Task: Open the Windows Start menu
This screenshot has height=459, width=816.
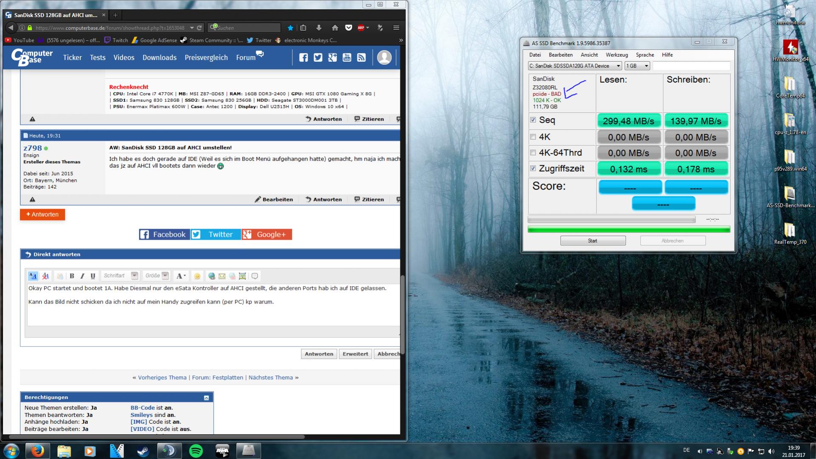Action: (11, 450)
